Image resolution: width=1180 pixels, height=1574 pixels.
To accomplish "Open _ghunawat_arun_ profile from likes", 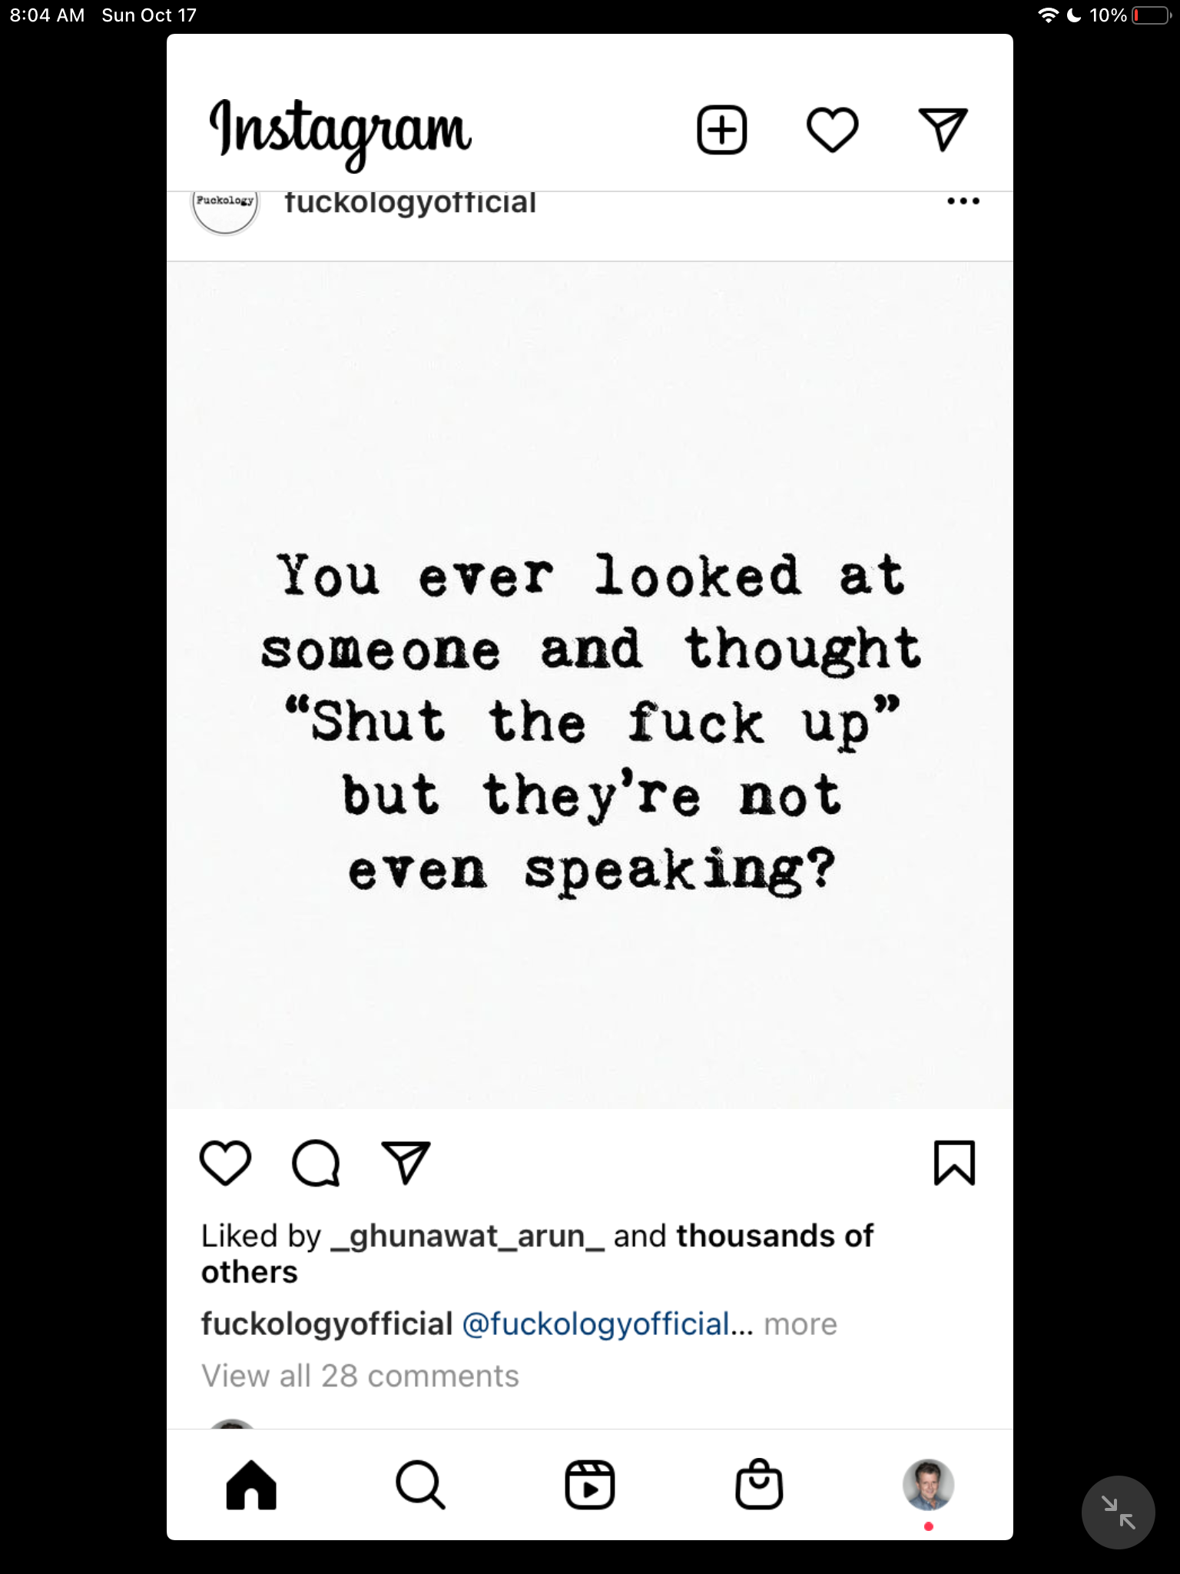I will pyautogui.click(x=467, y=1236).
